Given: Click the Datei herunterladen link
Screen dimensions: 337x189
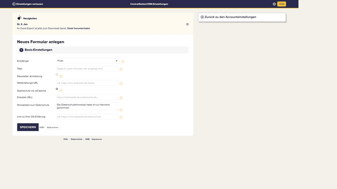Looking at the screenshot, I should 78,28.
